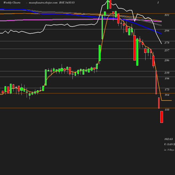This screenshot has width=175, height=175.
Task: Click the 273 price axis label
Action: (167, 43)
